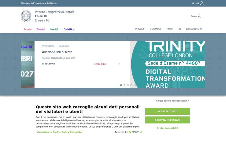
Task: Select the first carousel dot indicator
Action: point(121,85)
